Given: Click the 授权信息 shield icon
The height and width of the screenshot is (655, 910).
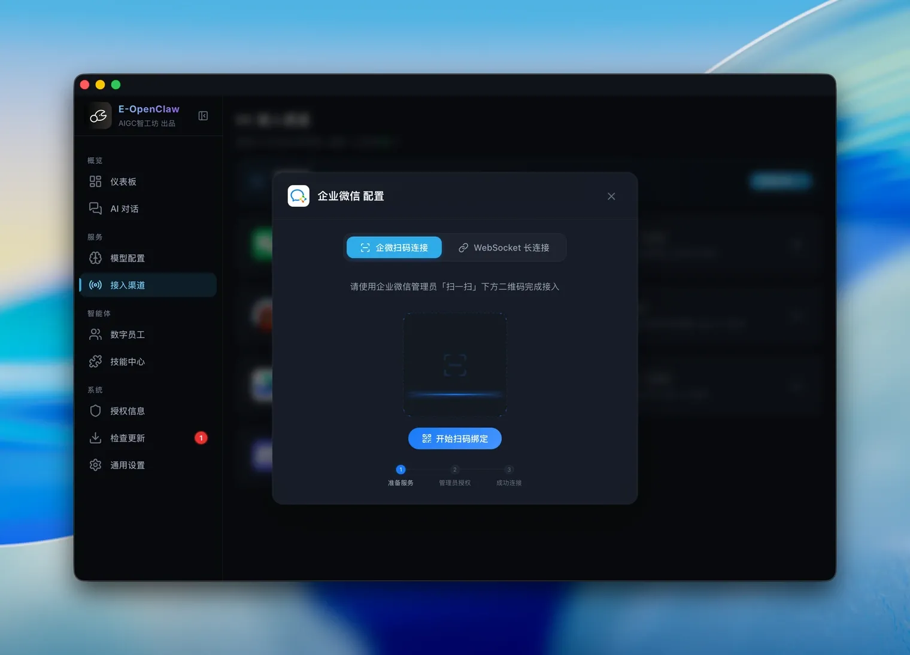Looking at the screenshot, I should click(x=95, y=411).
